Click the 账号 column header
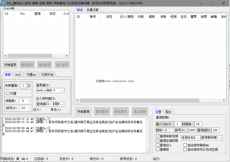This screenshot has width=230, height=162. pos(93,17)
